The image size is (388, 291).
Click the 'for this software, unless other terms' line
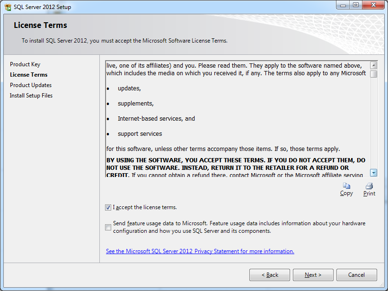click(223, 149)
